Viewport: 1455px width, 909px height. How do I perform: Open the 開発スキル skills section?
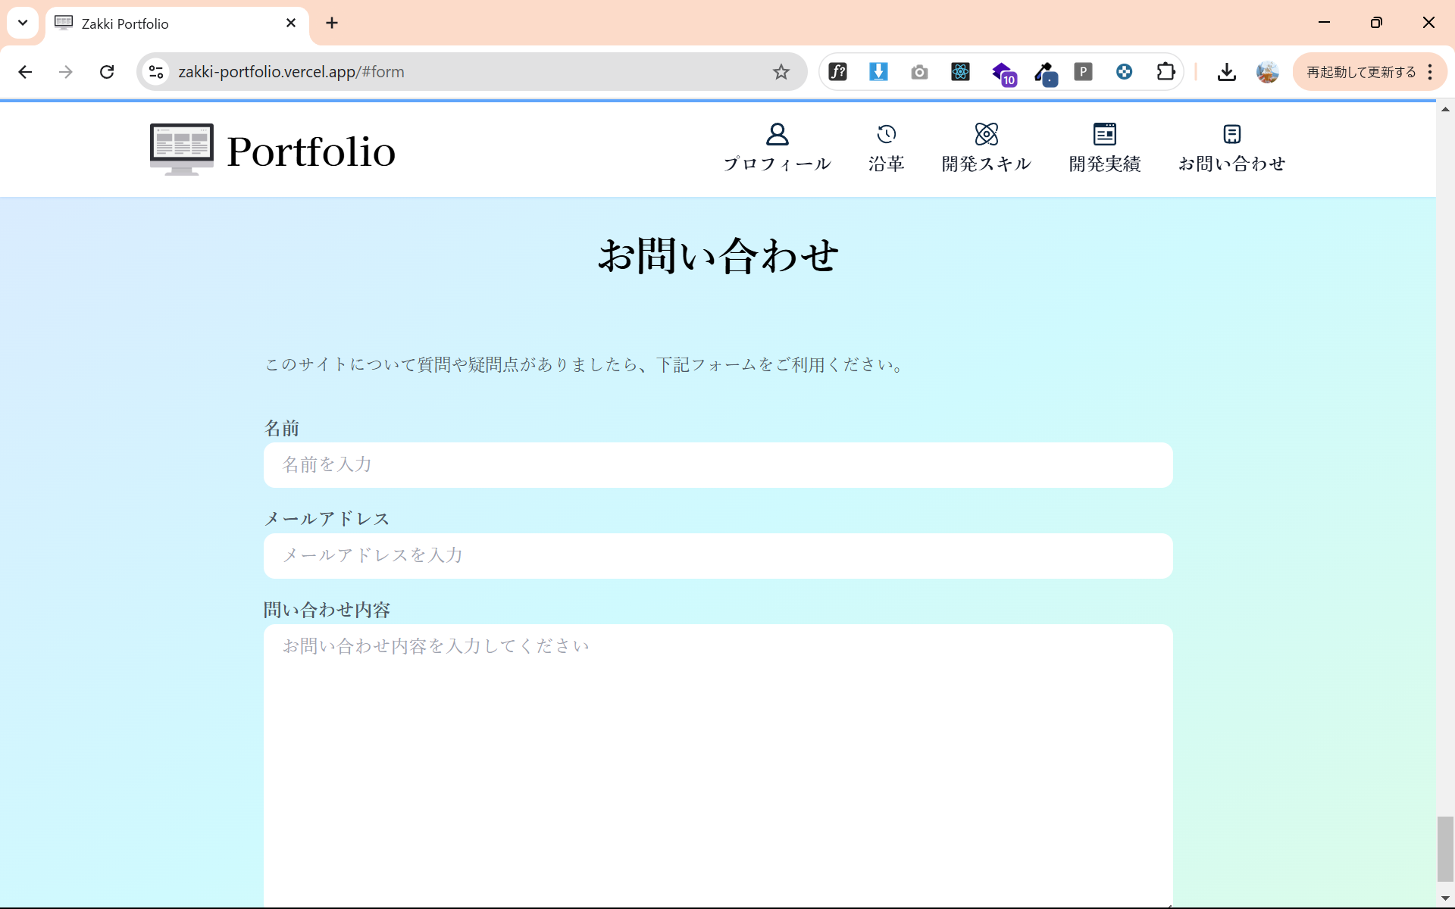[986, 148]
